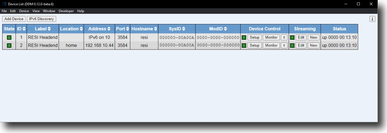Click Streaming status light for device 1
The width and height of the screenshot is (387, 133).
click(x=292, y=38)
